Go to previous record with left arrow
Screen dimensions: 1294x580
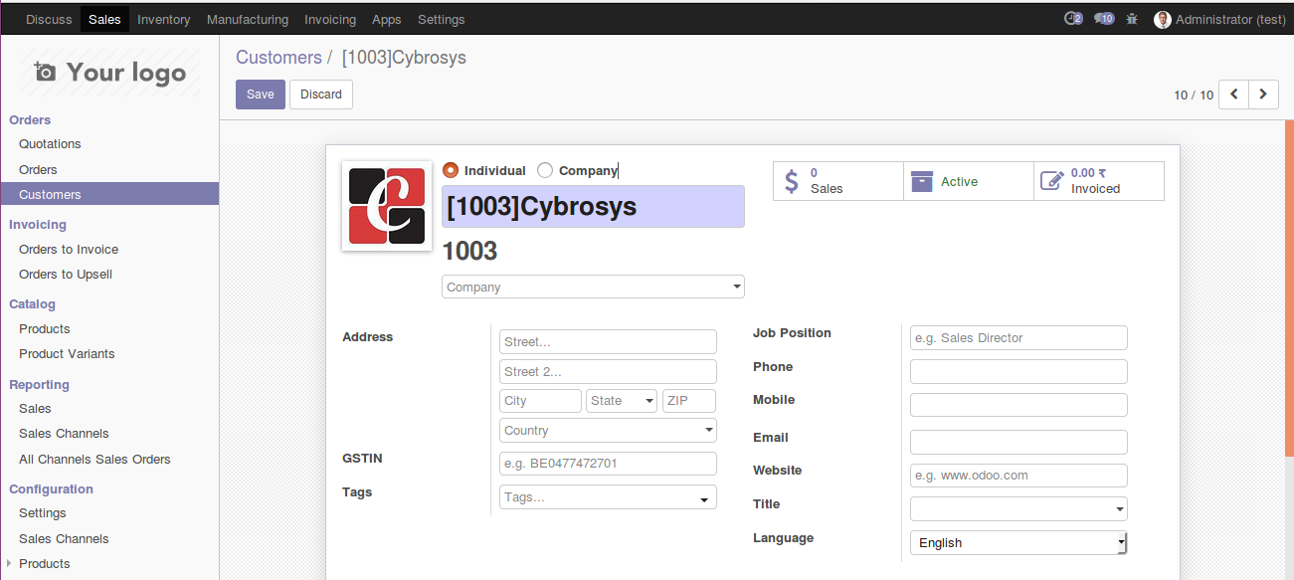click(1233, 95)
